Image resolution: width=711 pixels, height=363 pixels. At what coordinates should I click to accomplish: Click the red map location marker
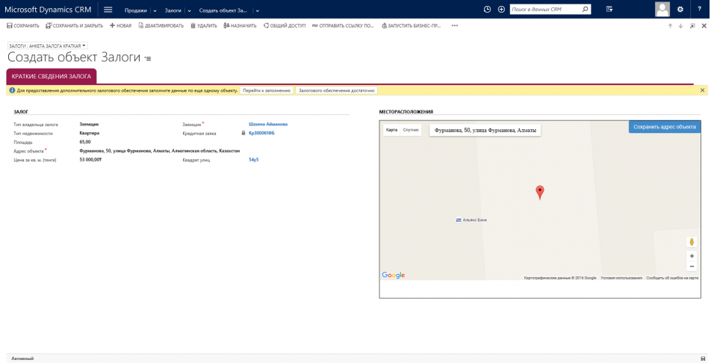[540, 191]
